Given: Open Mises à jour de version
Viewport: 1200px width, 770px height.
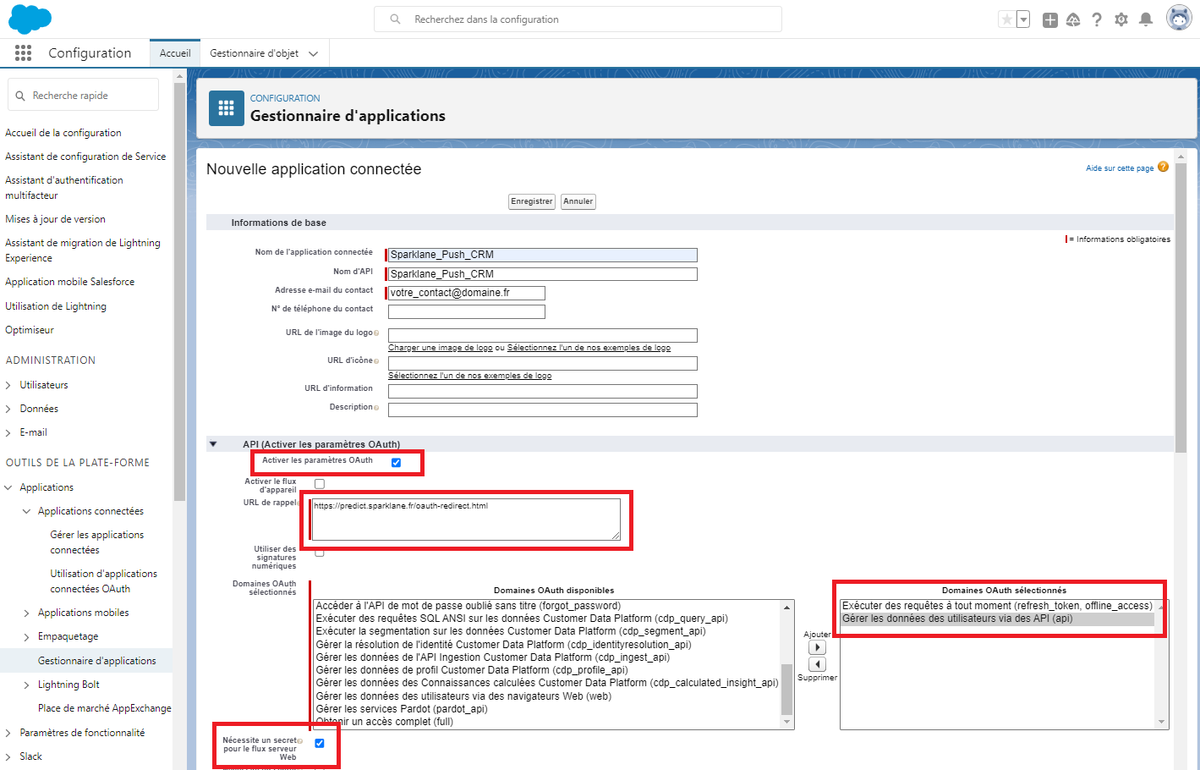Looking at the screenshot, I should point(55,219).
